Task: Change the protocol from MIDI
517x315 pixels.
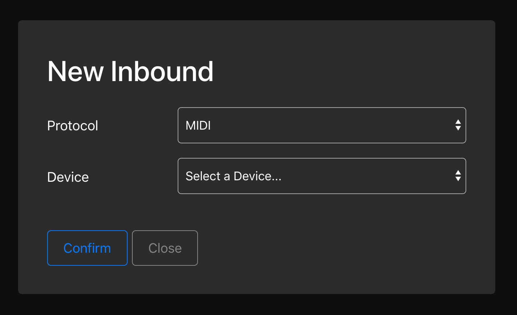Action: coord(321,125)
